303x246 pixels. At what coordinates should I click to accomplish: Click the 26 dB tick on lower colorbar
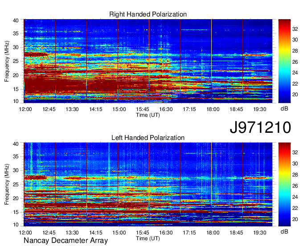click(x=295, y=186)
